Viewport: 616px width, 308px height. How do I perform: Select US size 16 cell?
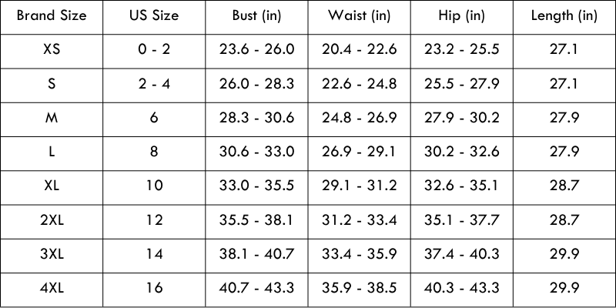pos(154,287)
